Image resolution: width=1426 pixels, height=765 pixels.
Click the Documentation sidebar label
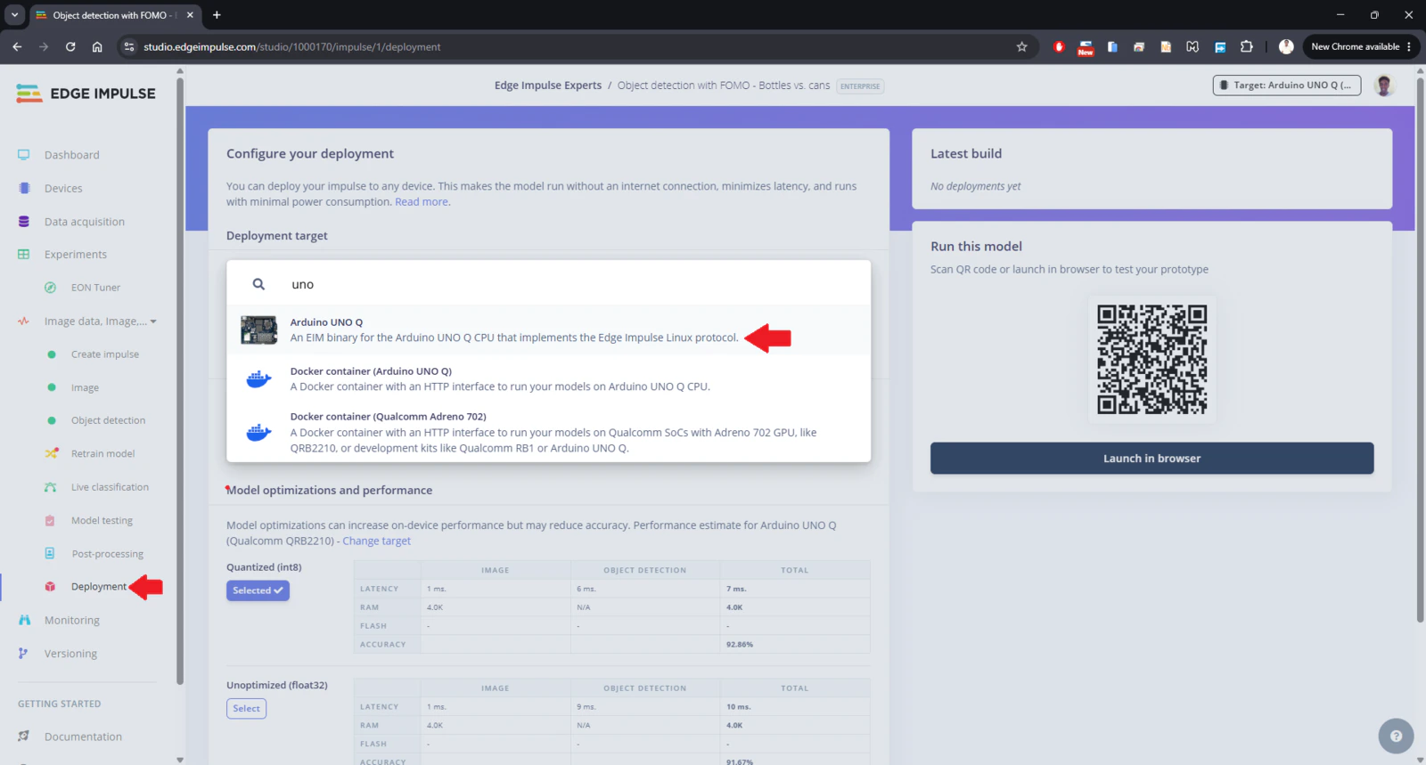tap(83, 737)
